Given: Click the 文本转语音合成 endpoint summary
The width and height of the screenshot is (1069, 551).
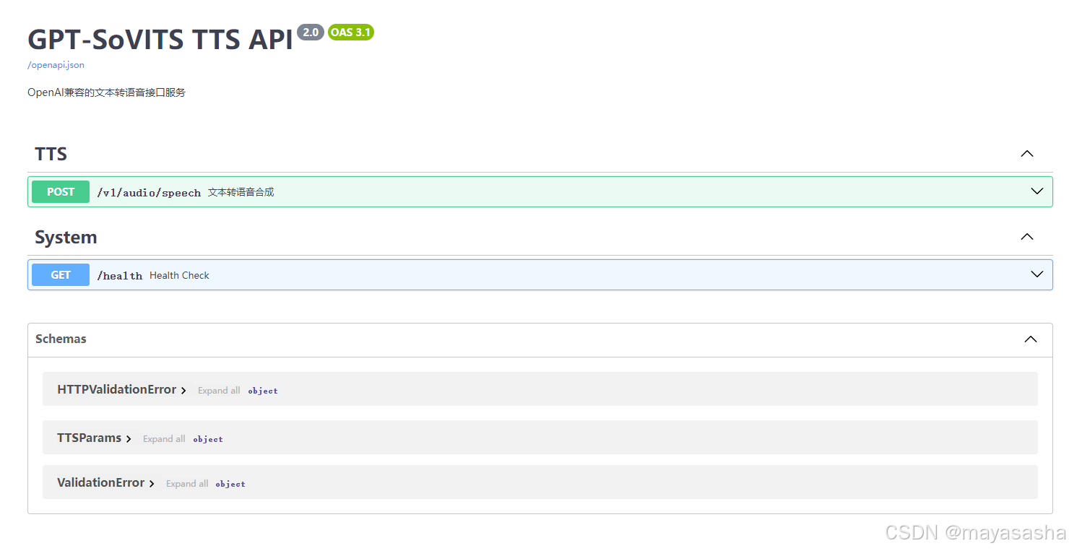Looking at the screenshot, I should [x=241, y=192].
